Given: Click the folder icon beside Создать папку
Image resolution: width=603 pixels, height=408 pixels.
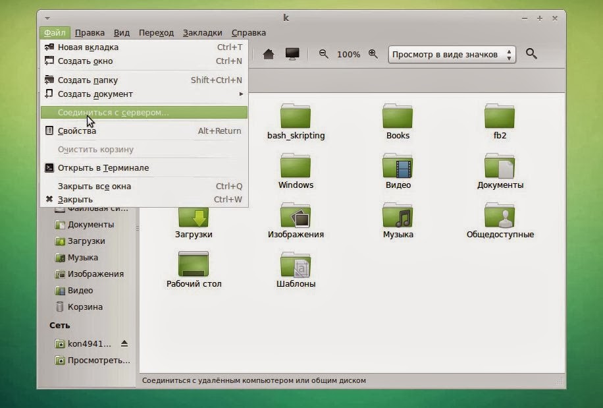Looking at the screenshot, I should point(49,80).
